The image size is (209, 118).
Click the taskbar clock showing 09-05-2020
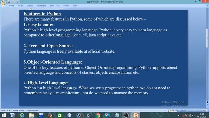202,116
